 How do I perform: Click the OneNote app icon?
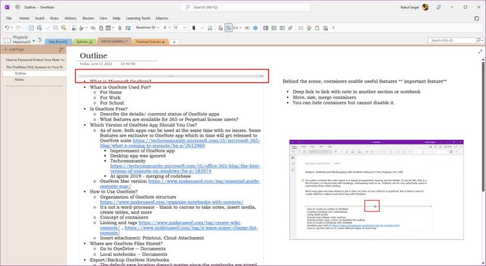pyautogui.click(x=7, y=7)
